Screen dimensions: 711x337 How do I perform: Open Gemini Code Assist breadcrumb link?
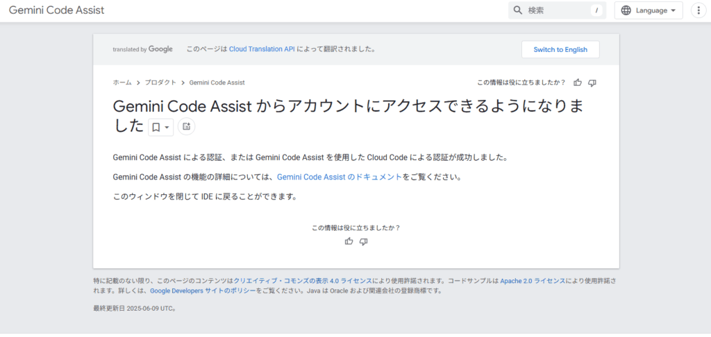[217, 83]
